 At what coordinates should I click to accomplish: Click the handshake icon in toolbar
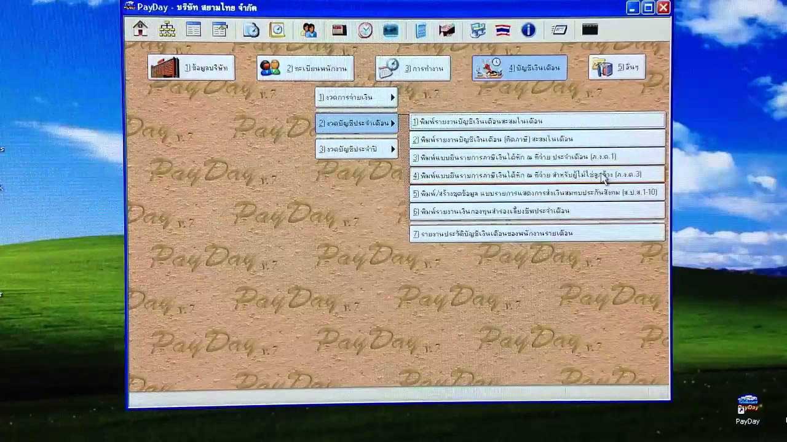tap(446, 29)
